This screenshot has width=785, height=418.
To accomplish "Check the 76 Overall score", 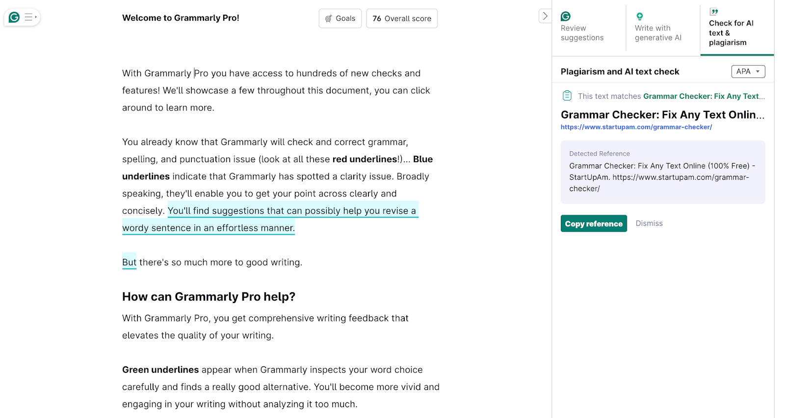I will (401, 18).
